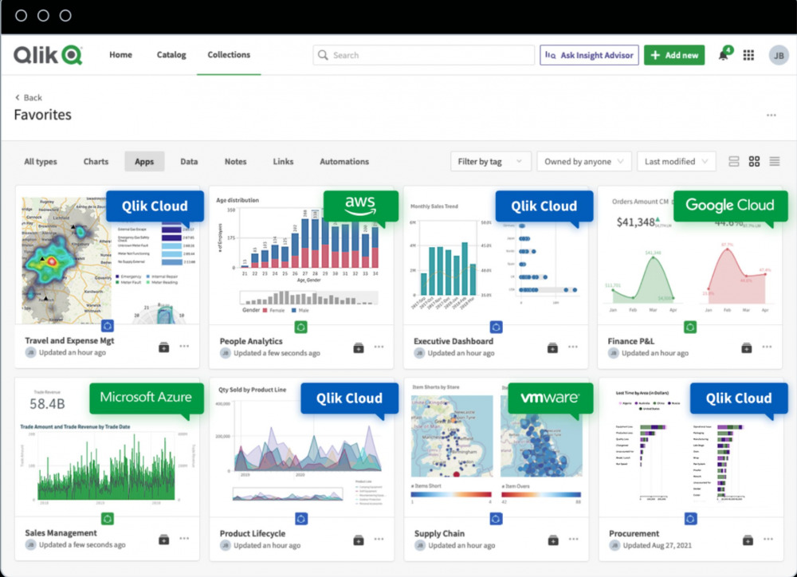797x577 pixels.
Task: Click in the Search field
Action: [423, 55]
